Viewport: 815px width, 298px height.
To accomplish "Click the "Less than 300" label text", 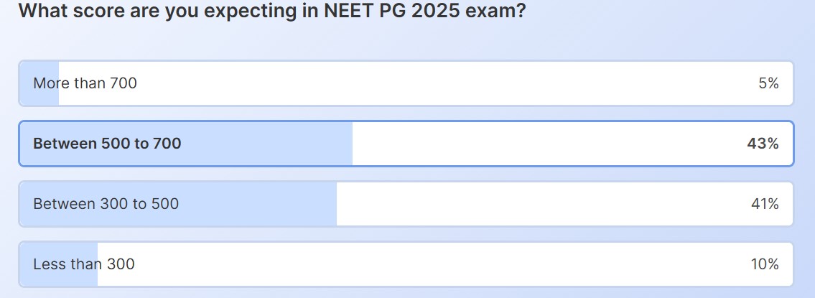I will [83, 264].
